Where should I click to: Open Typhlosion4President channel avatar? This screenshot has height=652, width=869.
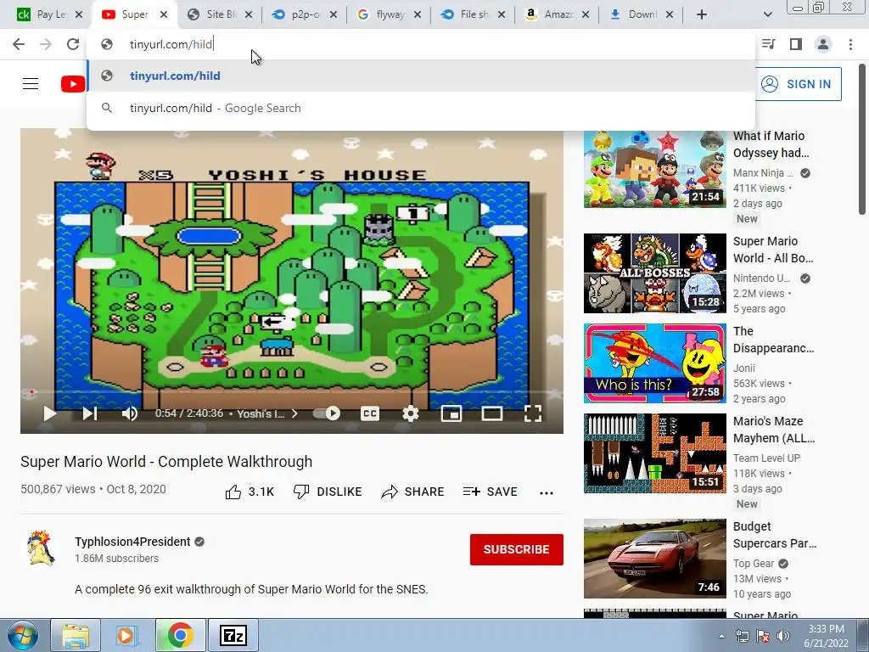41,548
